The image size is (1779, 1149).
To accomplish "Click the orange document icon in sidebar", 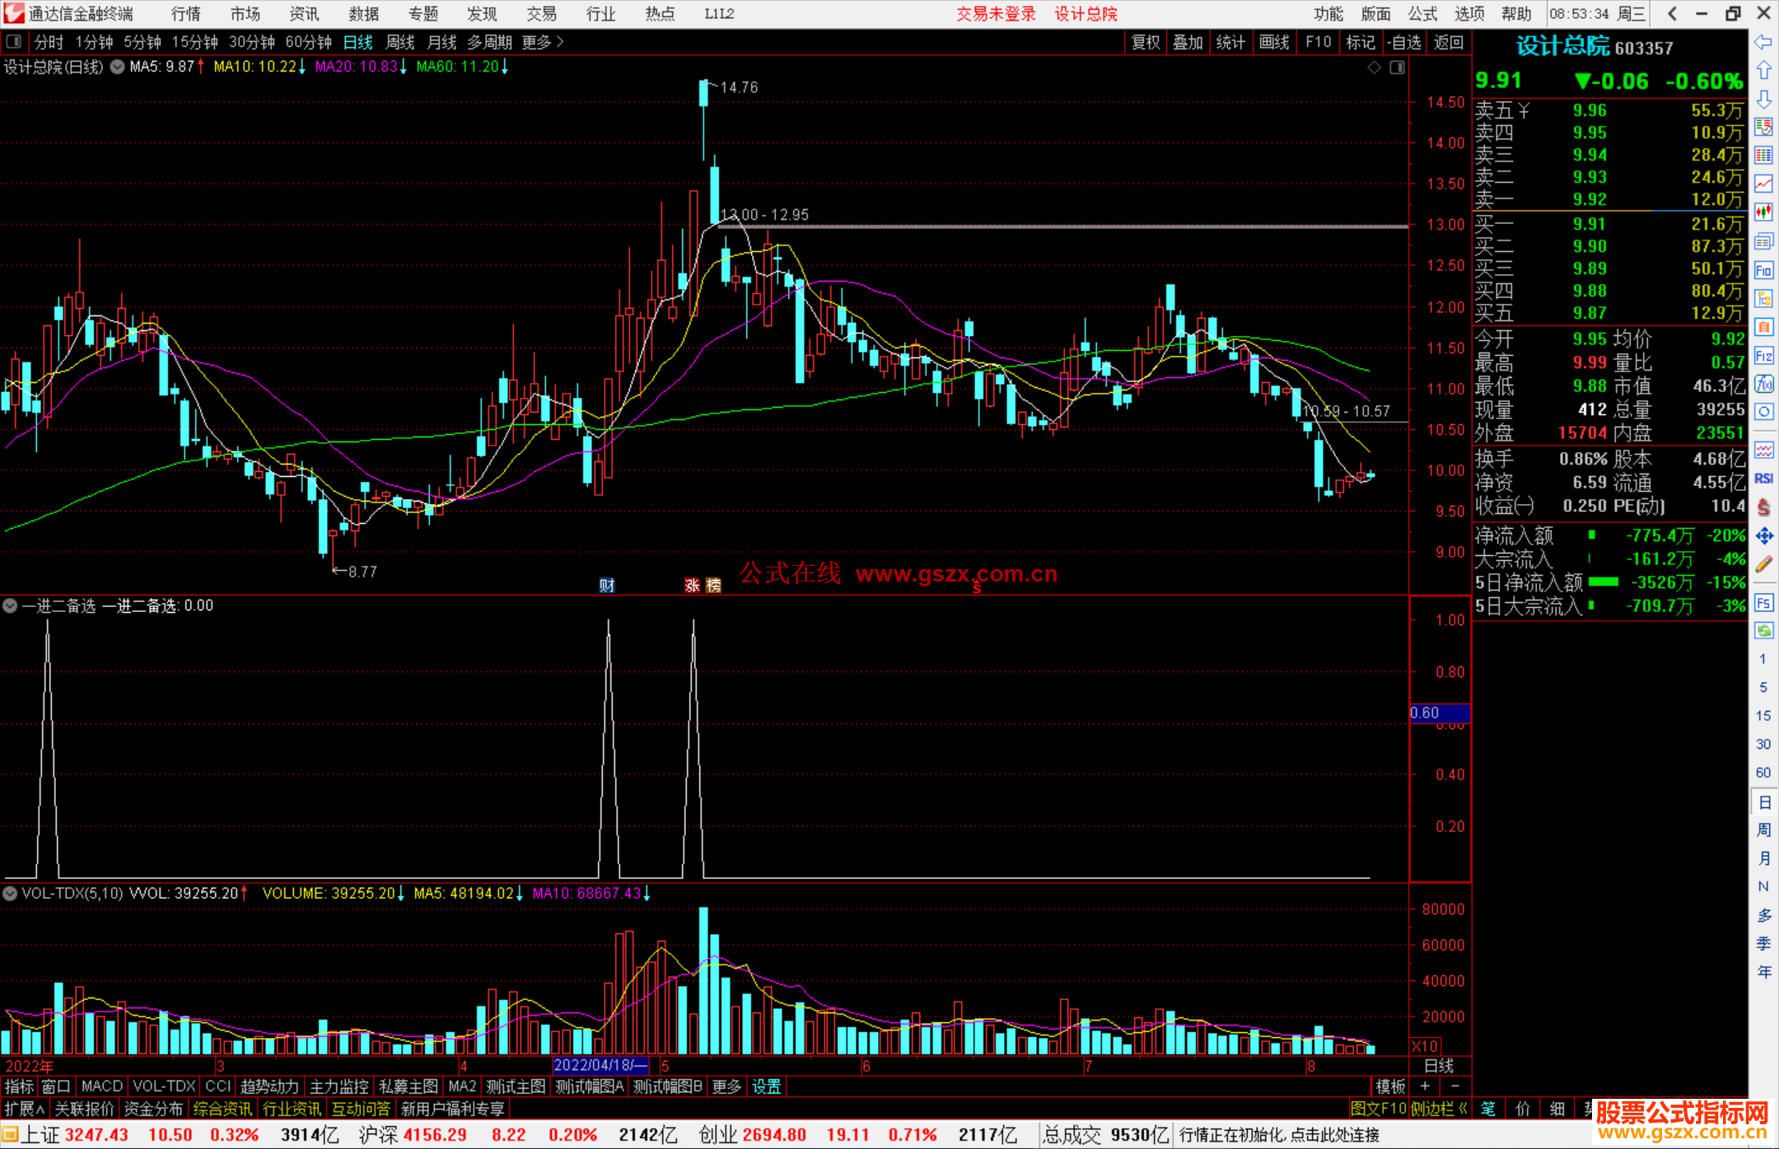I will click(1763, 327).
